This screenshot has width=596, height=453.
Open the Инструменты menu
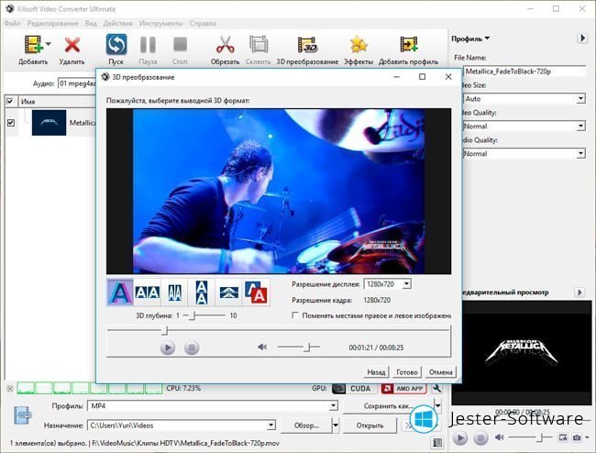pyautogui.click(x=160, y=23)
